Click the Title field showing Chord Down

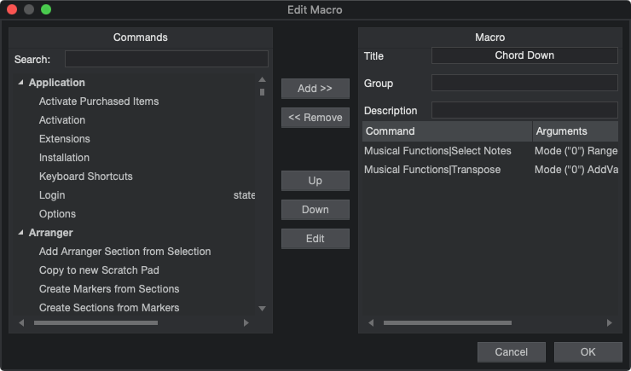[x=524, y=55]
